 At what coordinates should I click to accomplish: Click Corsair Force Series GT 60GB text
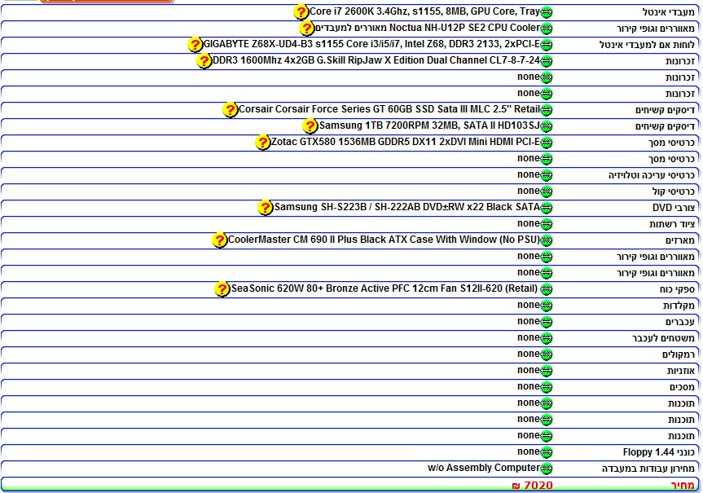[x=389, y=109]
